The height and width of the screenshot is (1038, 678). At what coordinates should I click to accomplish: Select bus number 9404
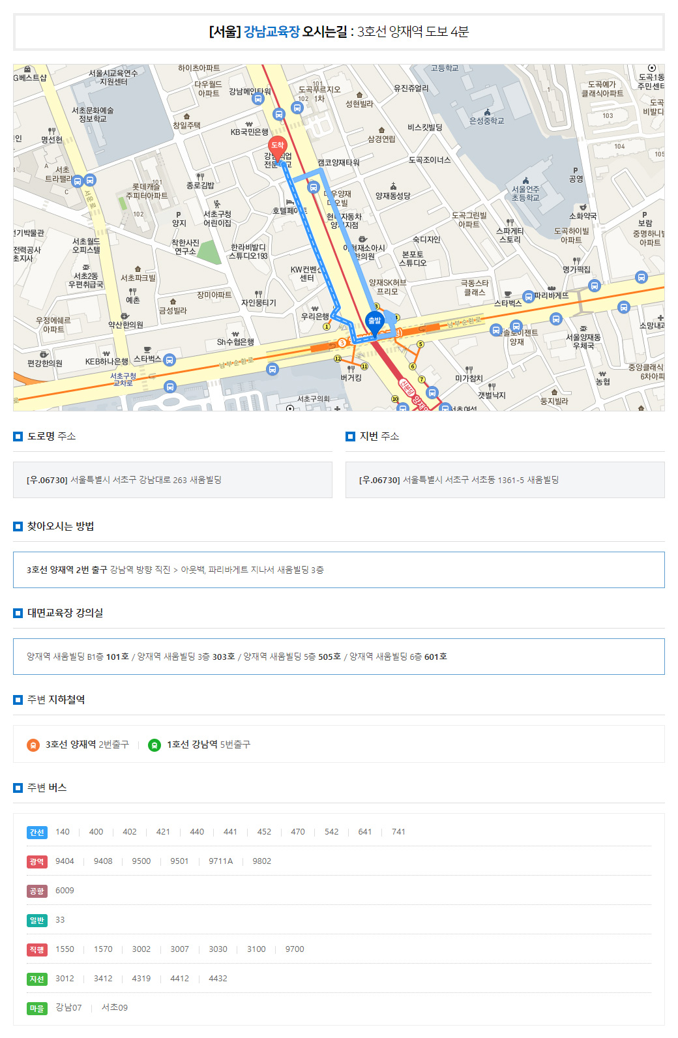click(x=65, y=861)
